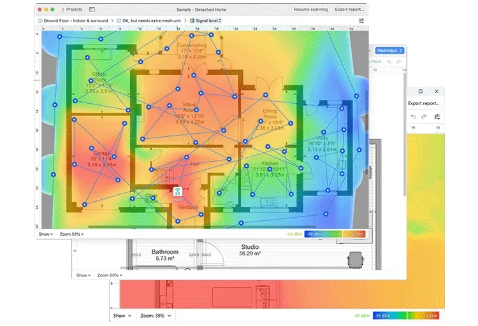478x326 pixels.
Task: Click the floor plan icon before Ground Floor
Action: (x=40, y=21)
